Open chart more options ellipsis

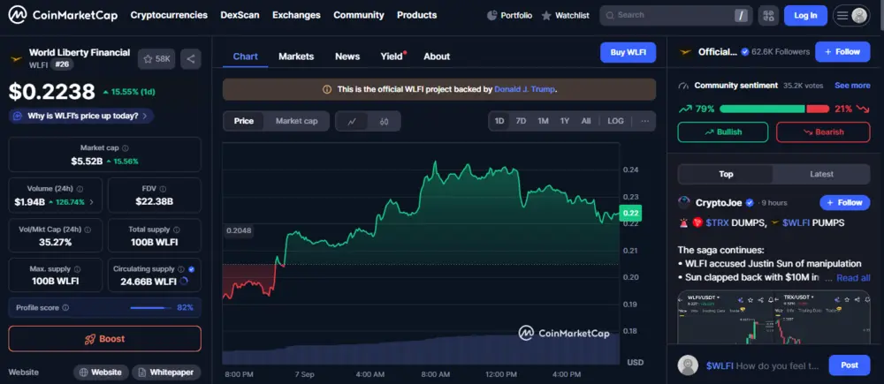point(645,121)
